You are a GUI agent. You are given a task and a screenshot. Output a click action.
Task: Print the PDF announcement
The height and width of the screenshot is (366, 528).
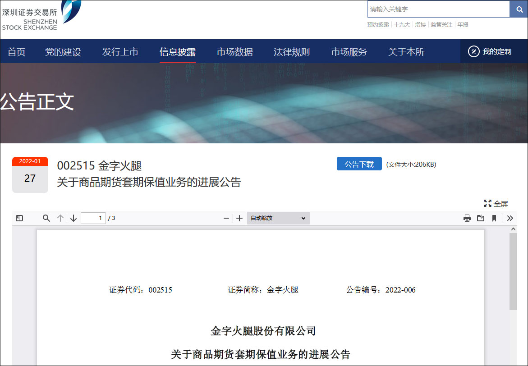(467, 218)
